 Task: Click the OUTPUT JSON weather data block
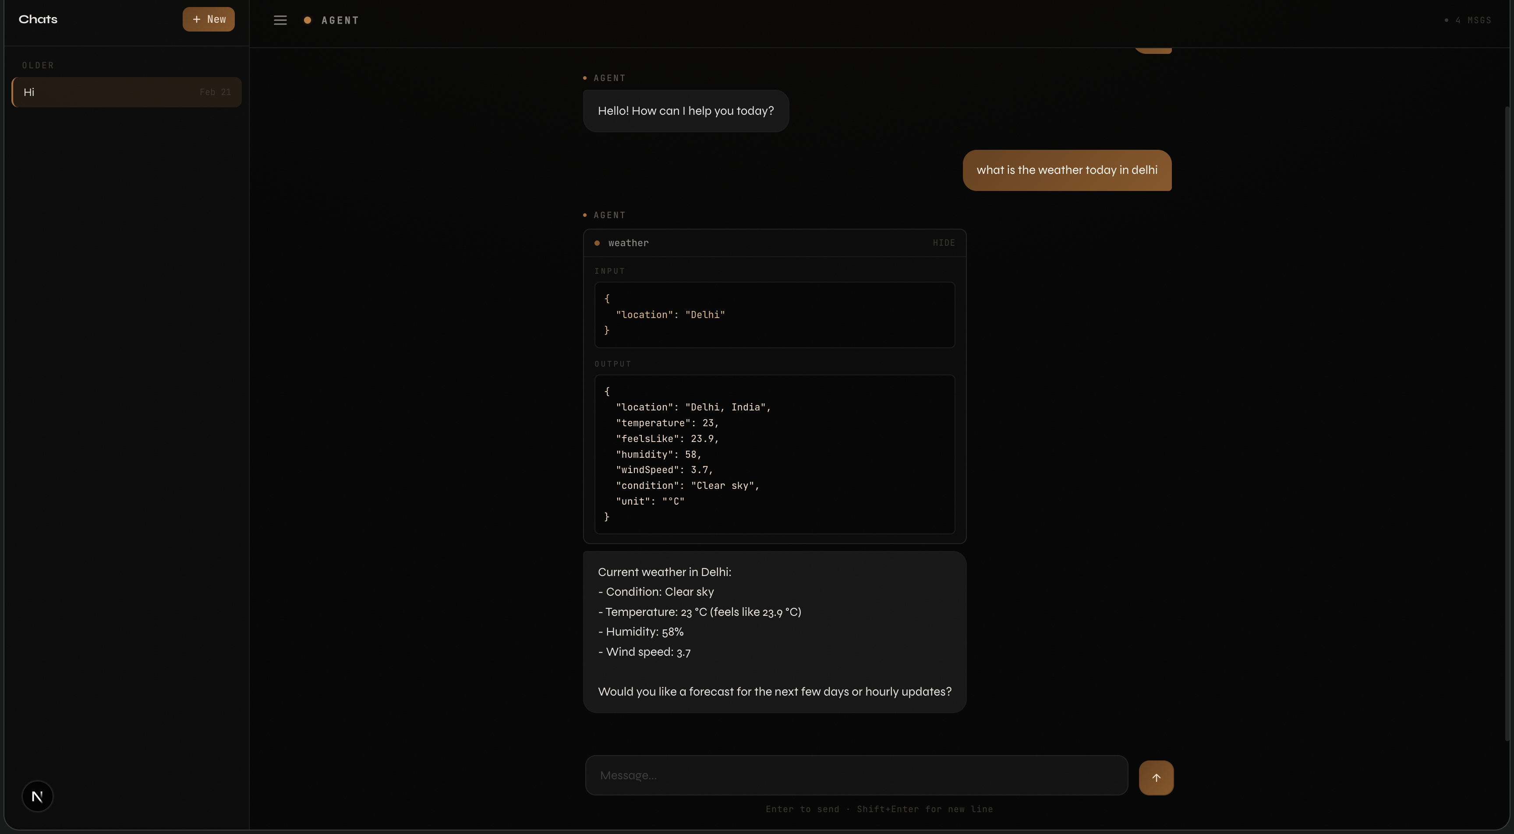click(775, 454)
